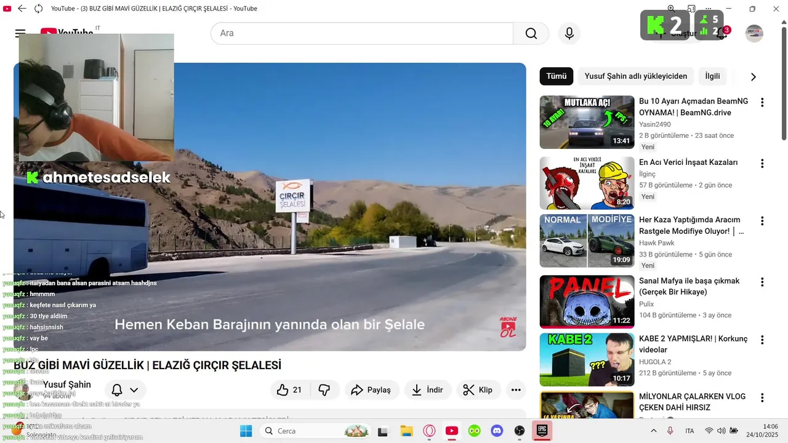The height and width of the screenshot is (443, 788).
Task: Open options for İnşaat Kazaları video
Action: (x=762, y=164)
